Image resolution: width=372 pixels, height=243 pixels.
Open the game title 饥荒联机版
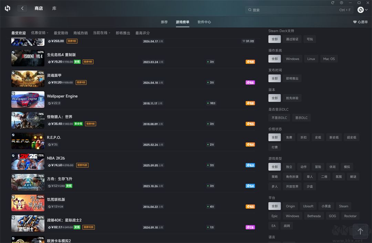tap(56, 200)
